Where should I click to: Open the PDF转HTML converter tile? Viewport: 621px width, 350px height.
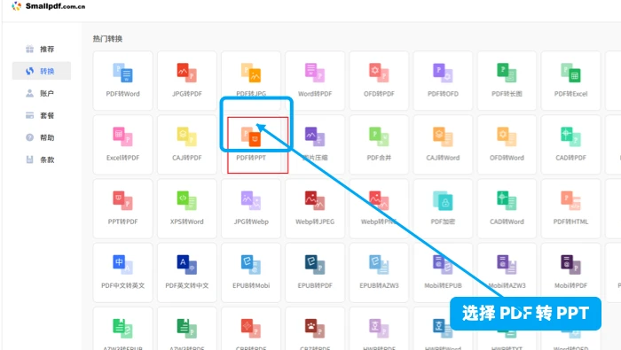click(x=570, y=209)
